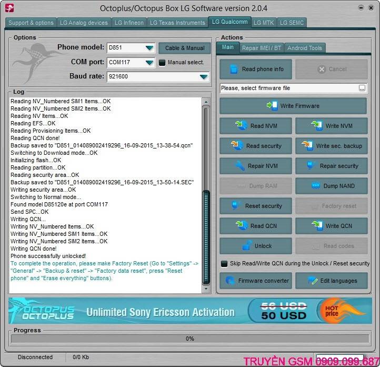Click the Read QCN icon
This screenshot has height=367, width=380.
click(x=242, y=225)
